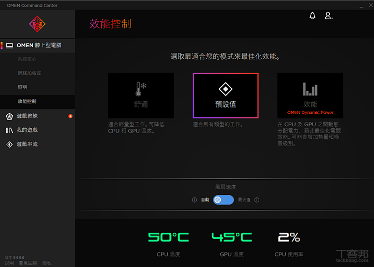374x267 pixels.
Task: Click OMEN Dynamic Power red label
Action: 310,112
